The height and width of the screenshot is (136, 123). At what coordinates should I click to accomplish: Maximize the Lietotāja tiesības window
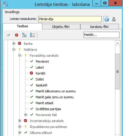coord(105,3)
